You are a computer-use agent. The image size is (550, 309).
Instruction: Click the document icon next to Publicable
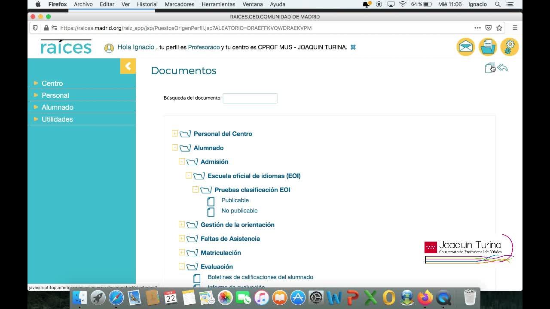[211, 201]
